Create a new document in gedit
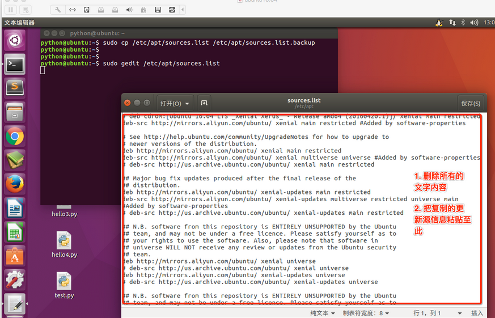Viewport: 495px width, 318px height. click(x=204, y=103)
